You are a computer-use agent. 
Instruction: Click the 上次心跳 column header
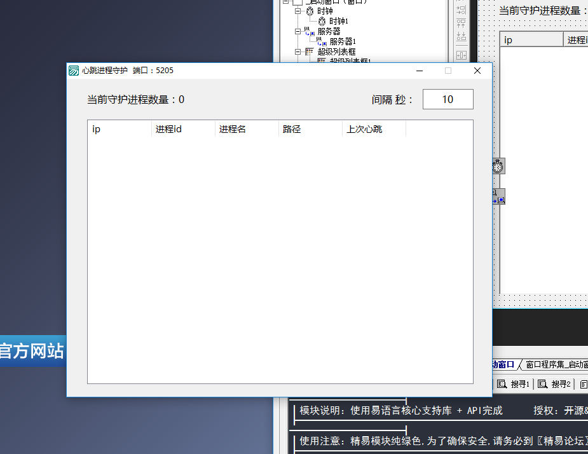point(374,129)
